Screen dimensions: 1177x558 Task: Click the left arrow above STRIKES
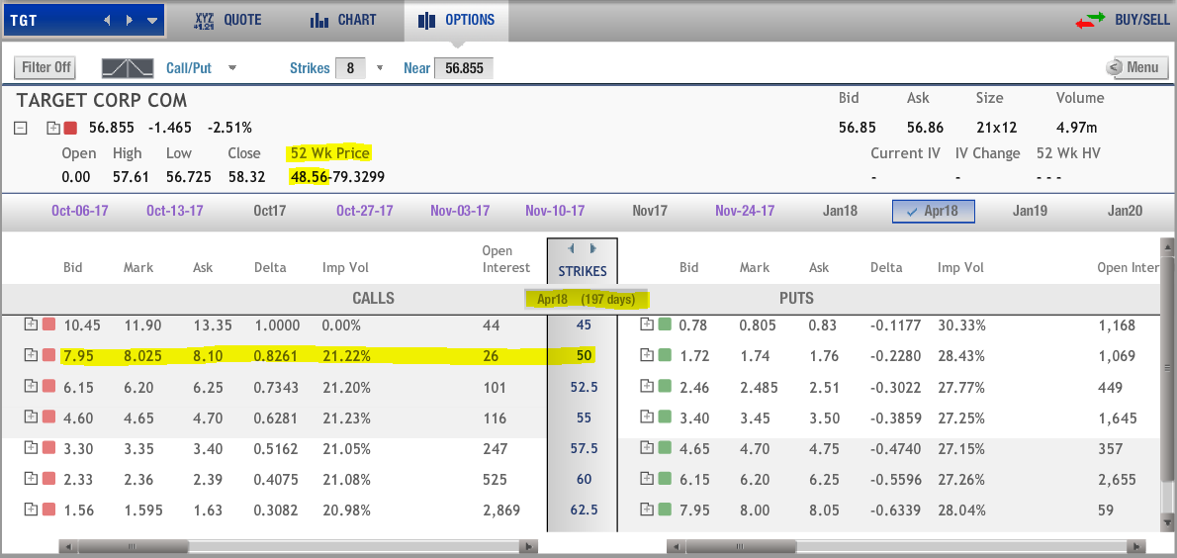click(x=571, y=247)
